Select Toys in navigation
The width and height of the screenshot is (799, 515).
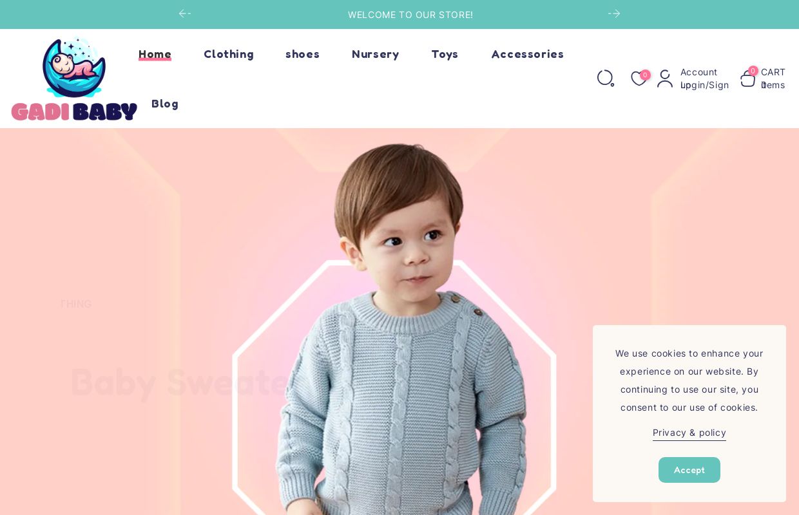[445, 54]
